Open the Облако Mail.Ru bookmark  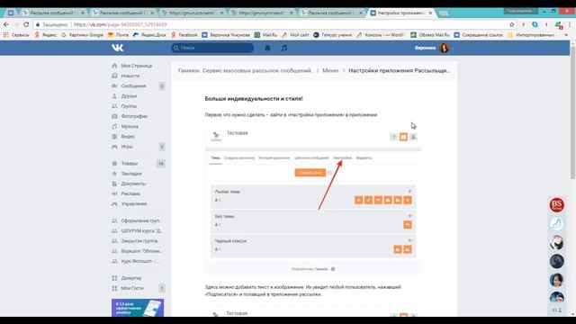pyautogui.click(x=430, y=35)
